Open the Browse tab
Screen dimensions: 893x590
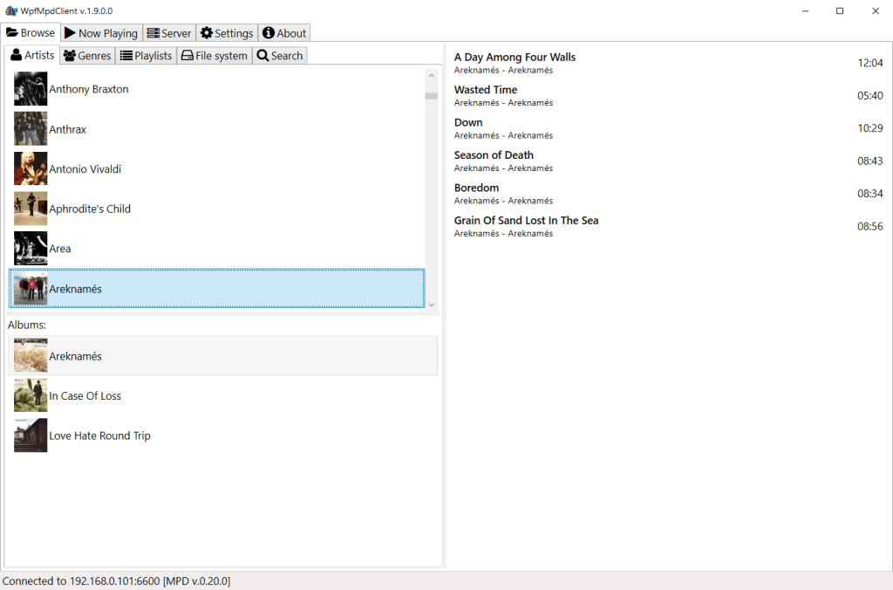(31, 32)
